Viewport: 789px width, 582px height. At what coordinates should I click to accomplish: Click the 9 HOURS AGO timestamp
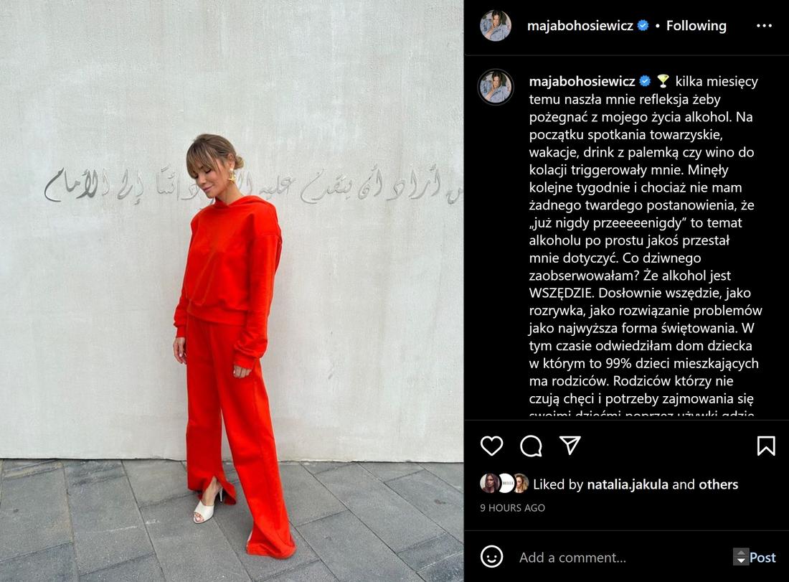512,507
